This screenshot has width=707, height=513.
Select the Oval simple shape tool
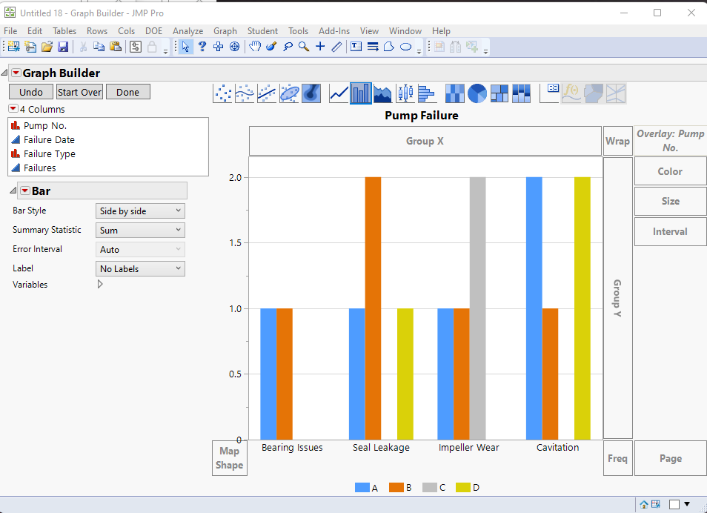click(405, 47)
